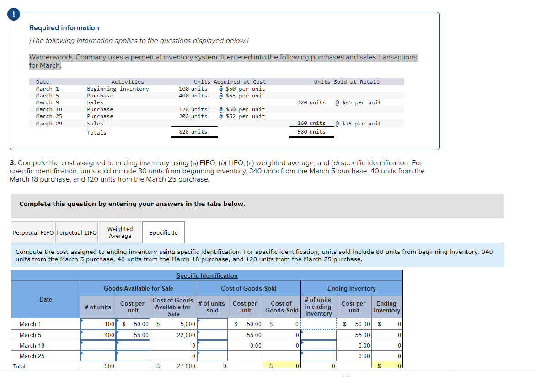Click March 25 cost per unit available field

133,356
